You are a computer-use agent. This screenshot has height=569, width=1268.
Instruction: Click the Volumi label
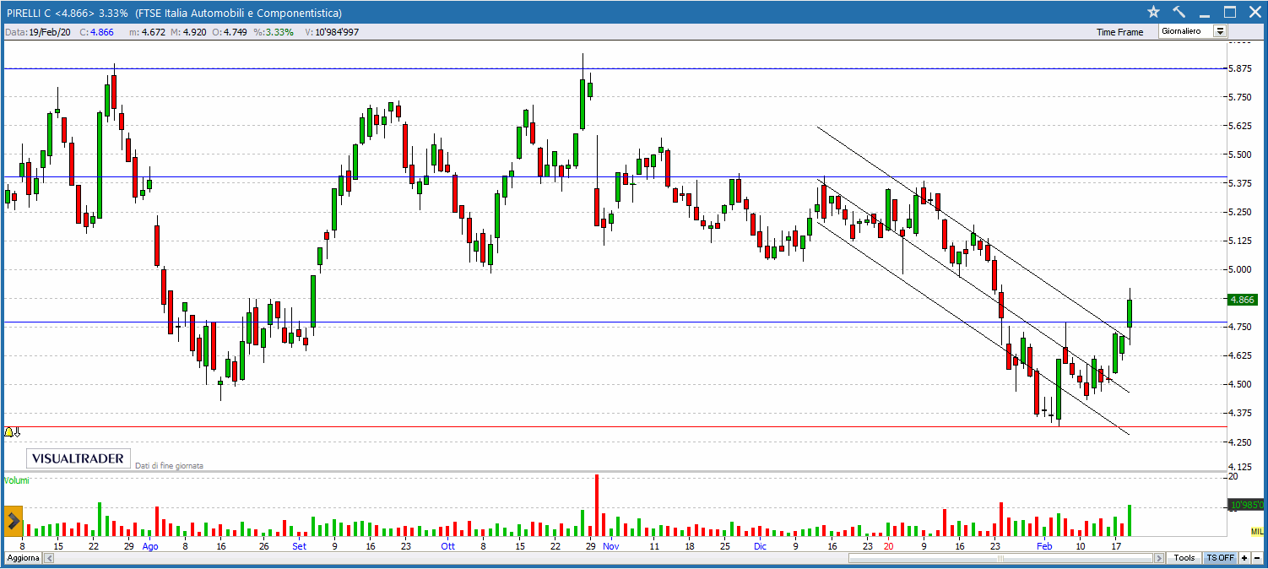16,480
